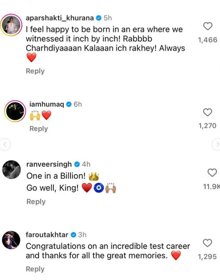This screenshot has width=220, height=280.
Task: Open iamhumaq's profile picture
Action: tap(15, 112)
